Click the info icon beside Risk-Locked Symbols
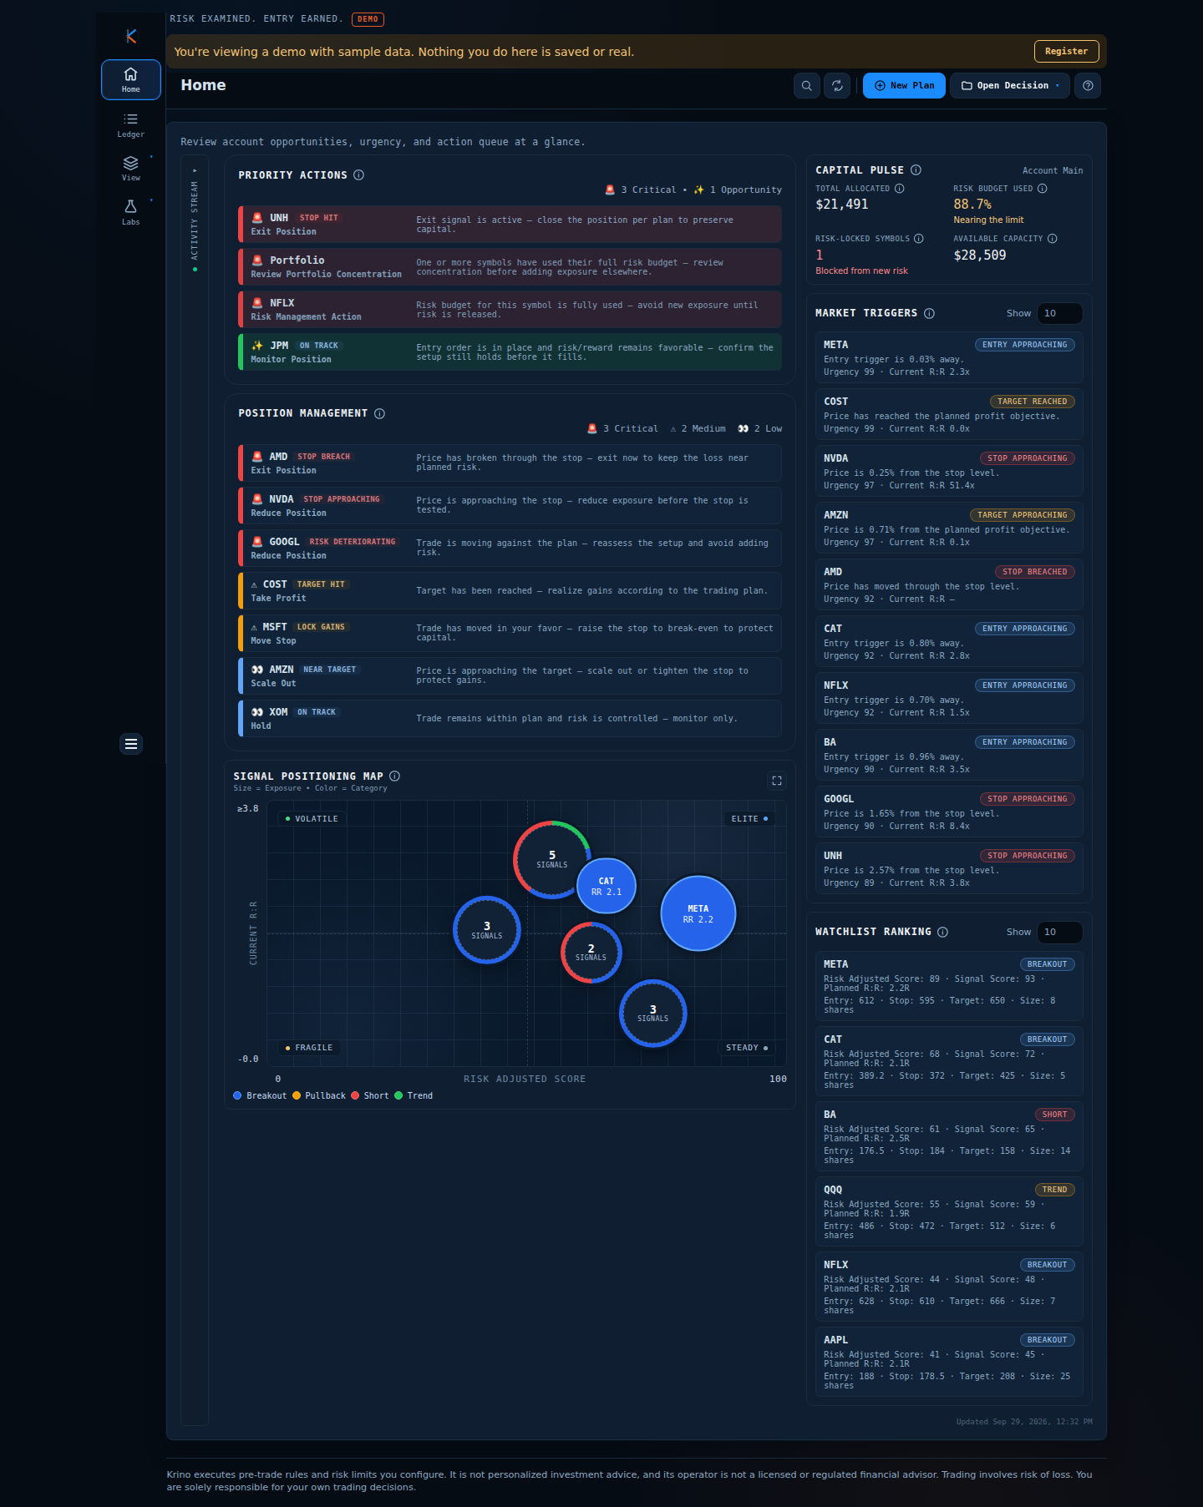 coord(919,239)
